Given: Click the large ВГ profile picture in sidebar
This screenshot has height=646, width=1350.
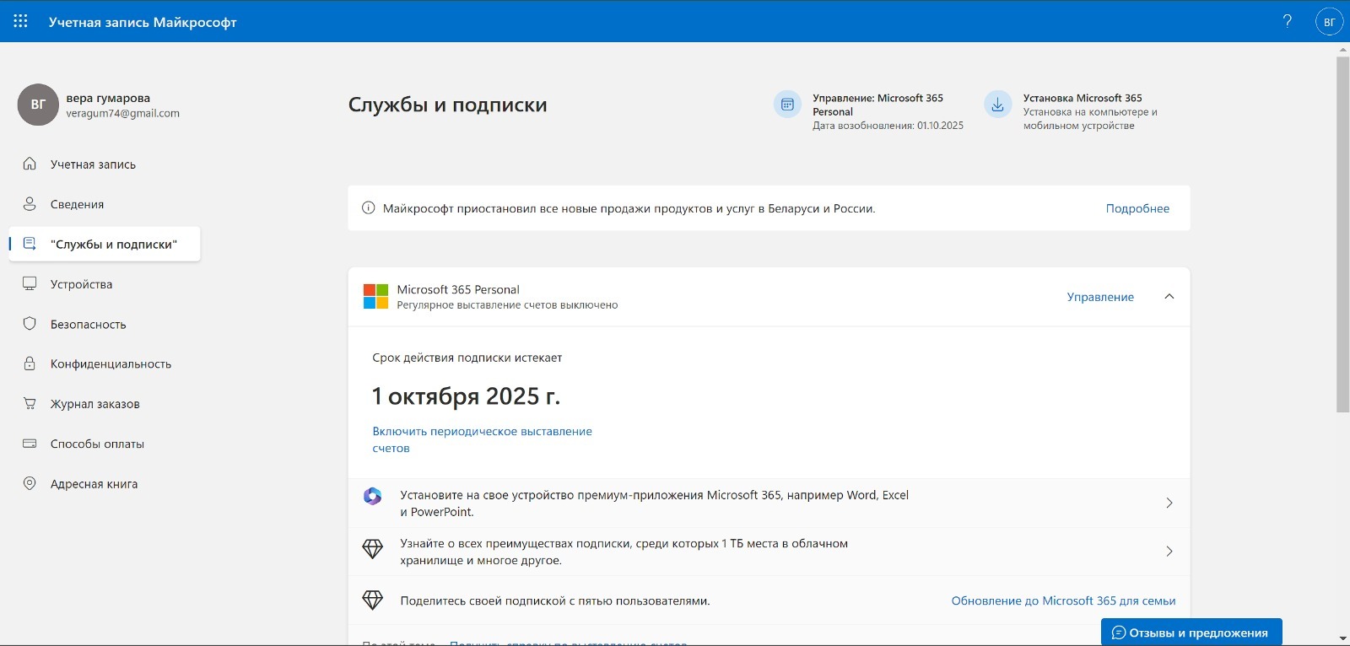Looking at the screenshot, I should click(38, 105).
